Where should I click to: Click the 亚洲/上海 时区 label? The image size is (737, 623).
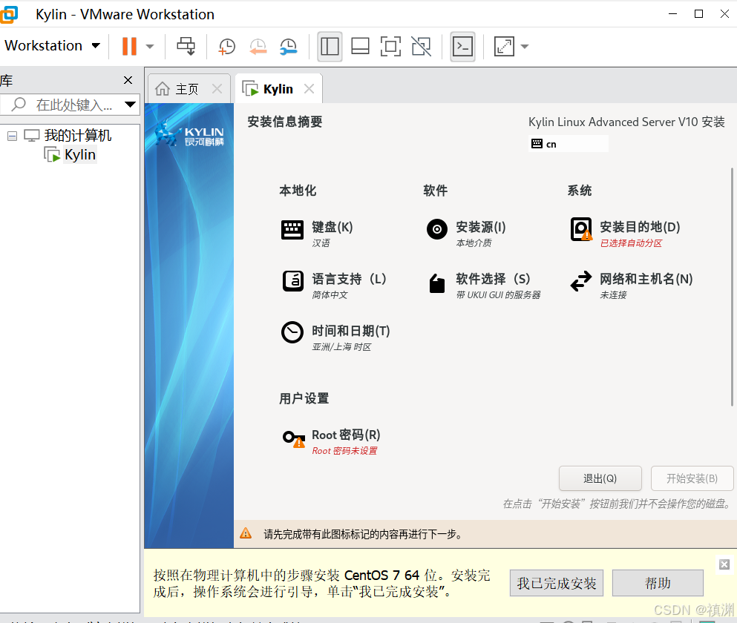click(x=341, y=347)
